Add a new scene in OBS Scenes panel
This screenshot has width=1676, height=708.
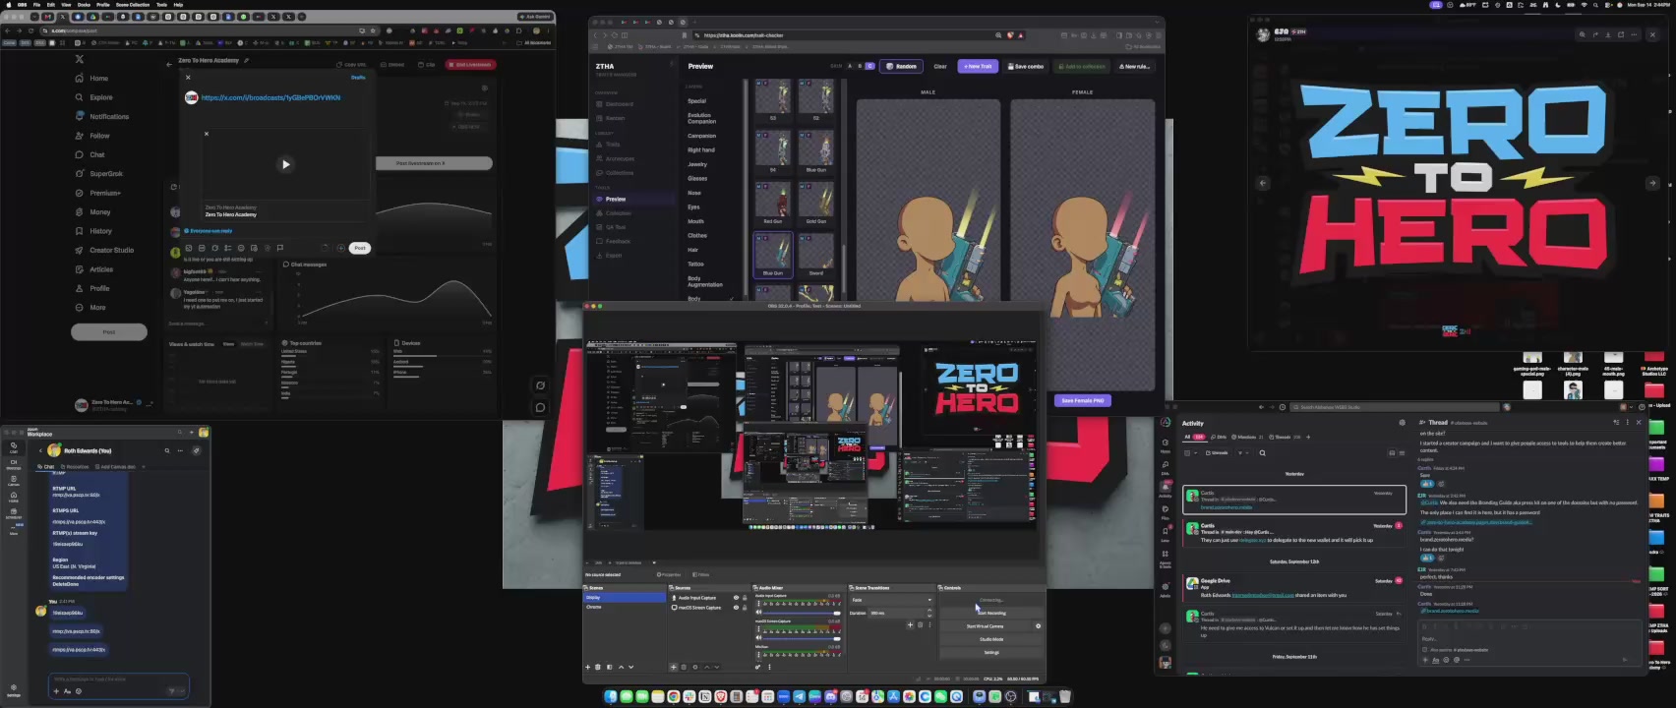588,667
